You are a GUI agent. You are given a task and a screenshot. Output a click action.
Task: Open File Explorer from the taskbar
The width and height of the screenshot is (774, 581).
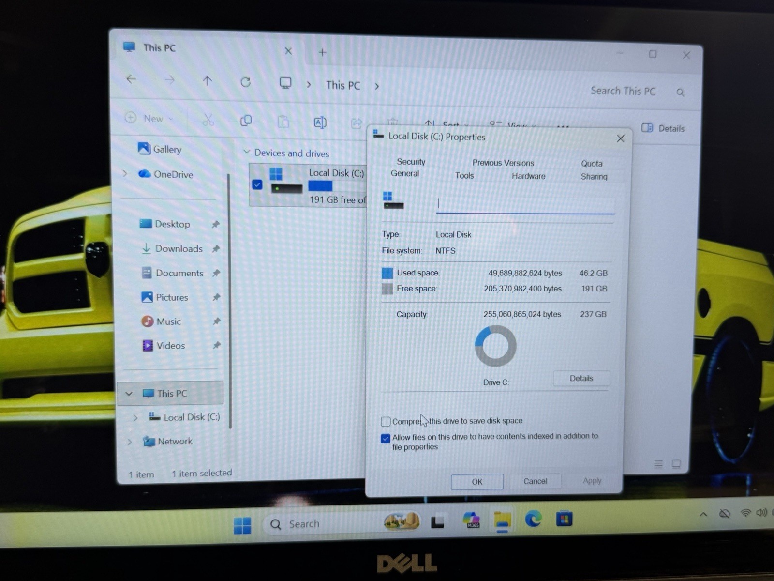[502, 520]
